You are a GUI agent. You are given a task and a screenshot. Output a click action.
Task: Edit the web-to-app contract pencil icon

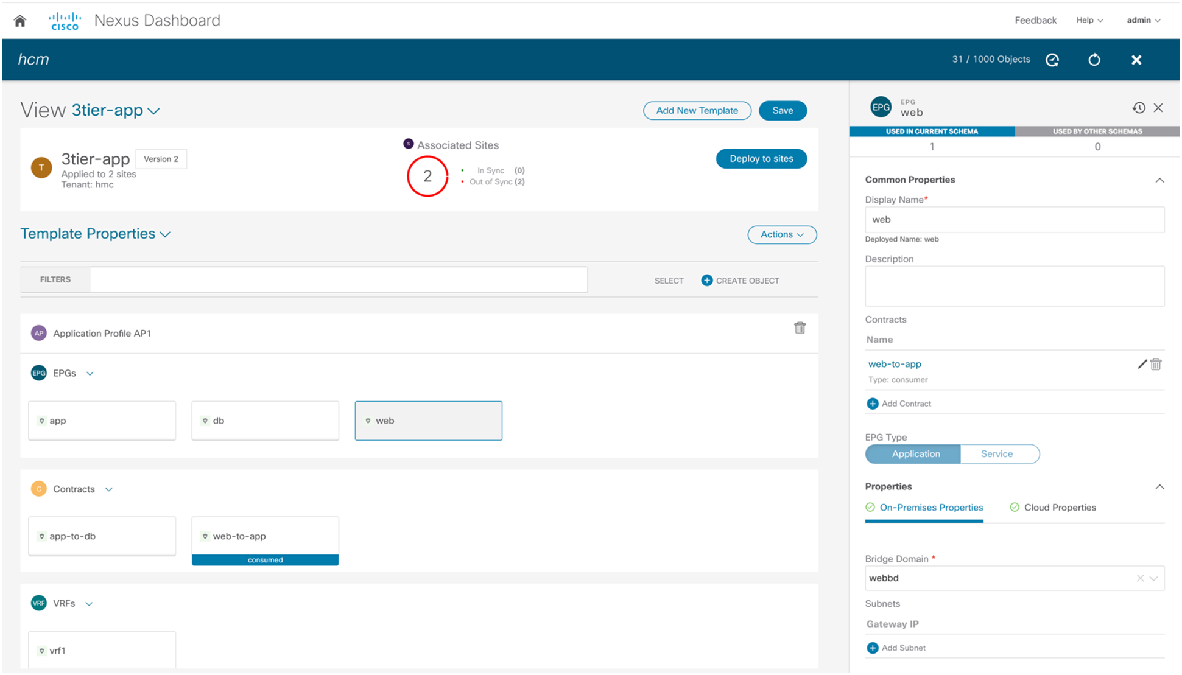pyautogui.click(x=1142, y=364)
